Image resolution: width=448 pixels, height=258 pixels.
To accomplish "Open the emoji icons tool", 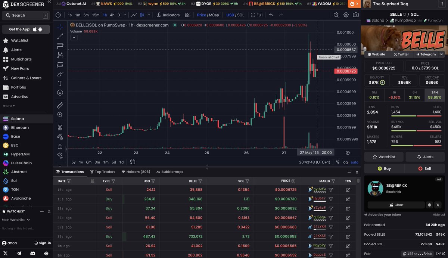I will [60, 93].
